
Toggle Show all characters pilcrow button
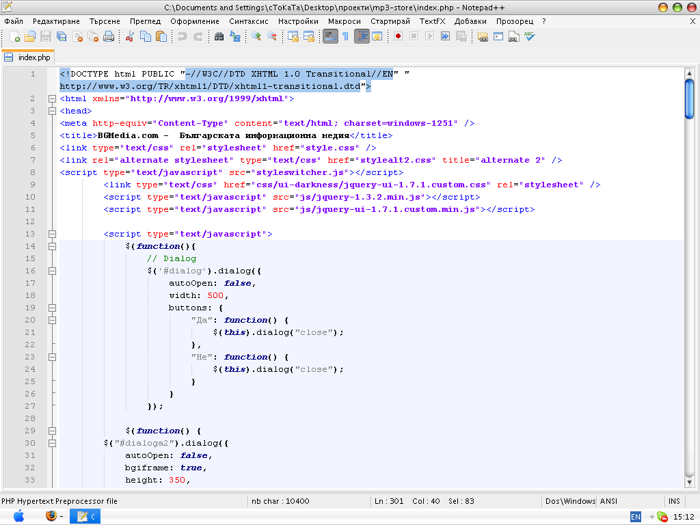(x=345, y=36)
